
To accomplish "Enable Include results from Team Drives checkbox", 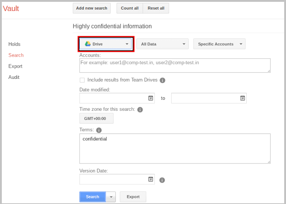I will (x=82, y=80).
